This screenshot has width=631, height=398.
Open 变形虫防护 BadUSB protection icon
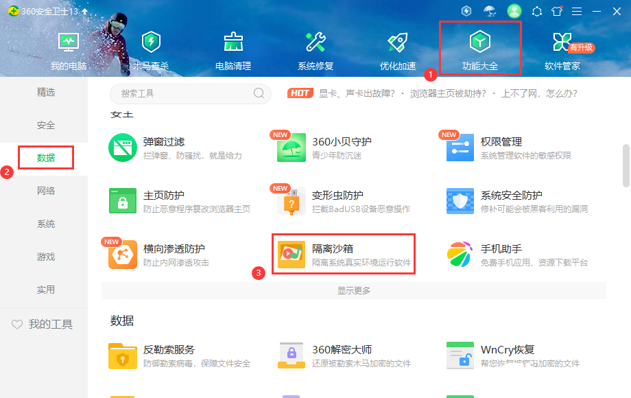point(291,201)
